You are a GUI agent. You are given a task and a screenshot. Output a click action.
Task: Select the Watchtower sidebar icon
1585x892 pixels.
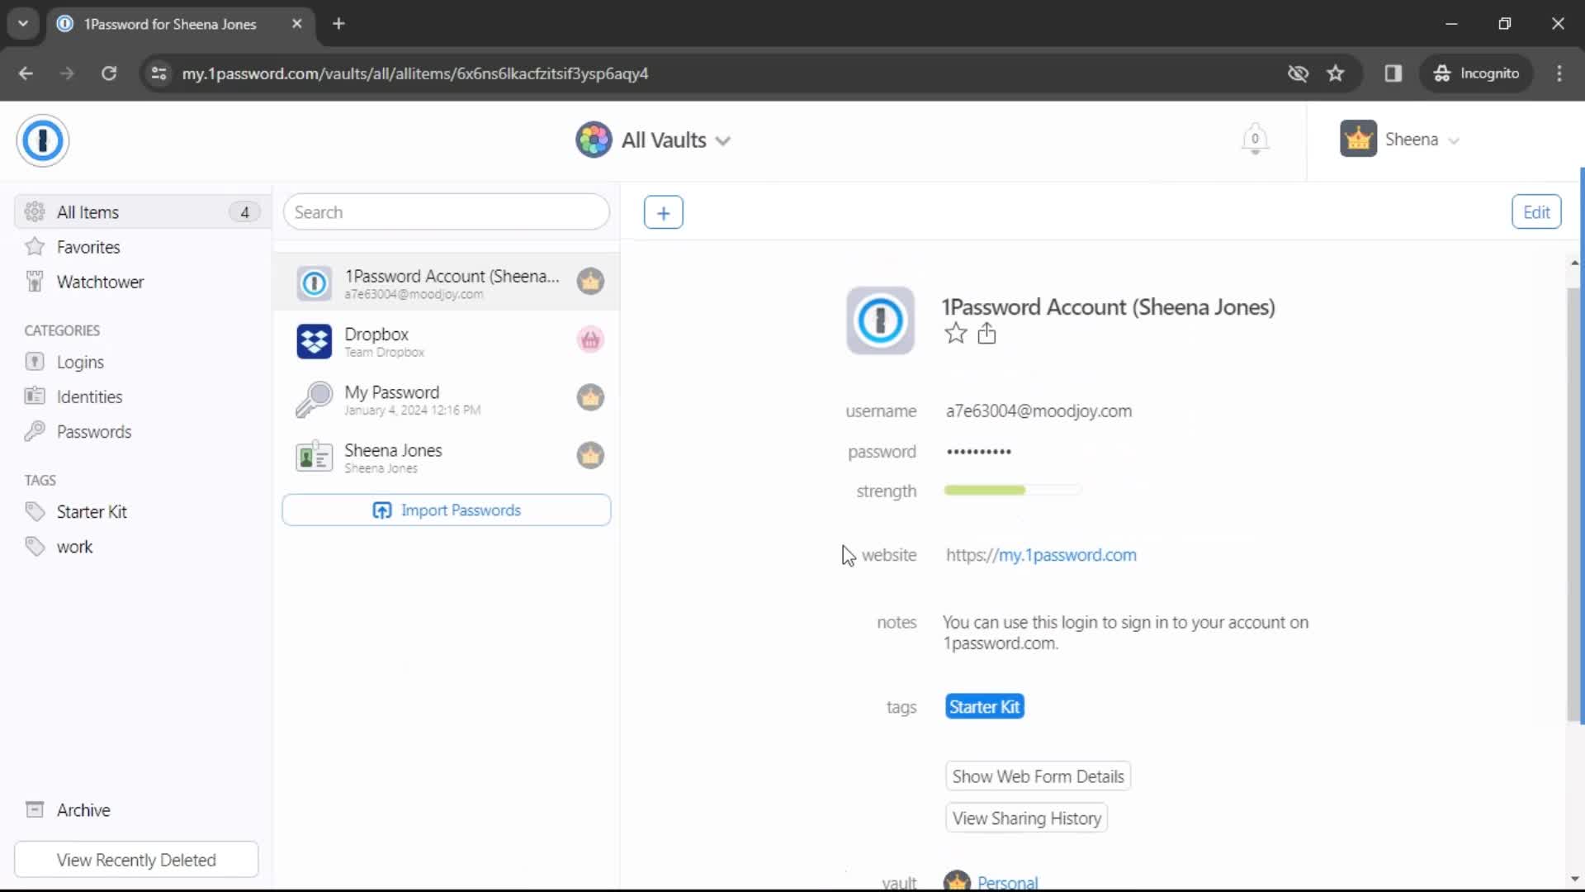35,282
